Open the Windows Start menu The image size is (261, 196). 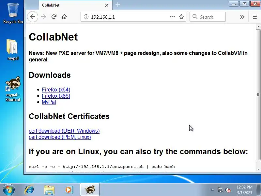[9, 190]
